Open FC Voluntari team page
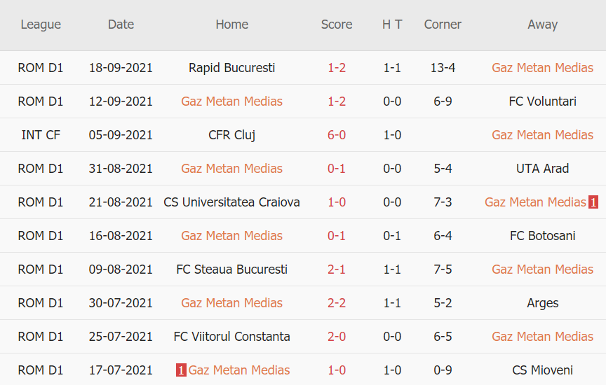The height and width of the screenshot is (385, 606). pos(542,101)
